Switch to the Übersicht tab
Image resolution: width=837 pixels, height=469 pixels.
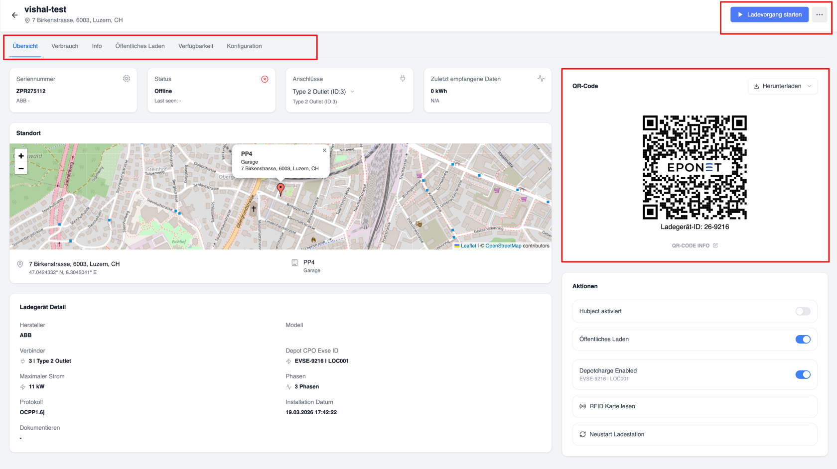click(25, 46)
